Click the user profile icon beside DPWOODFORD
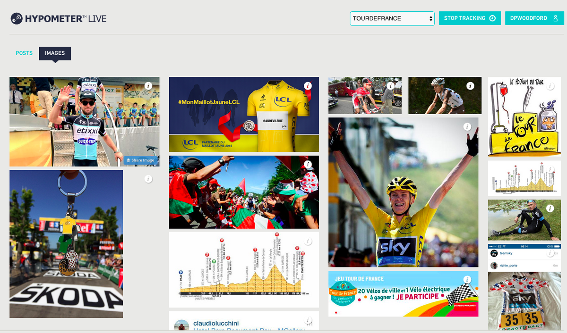Screen dimensions: 567x333 [556, 18]
